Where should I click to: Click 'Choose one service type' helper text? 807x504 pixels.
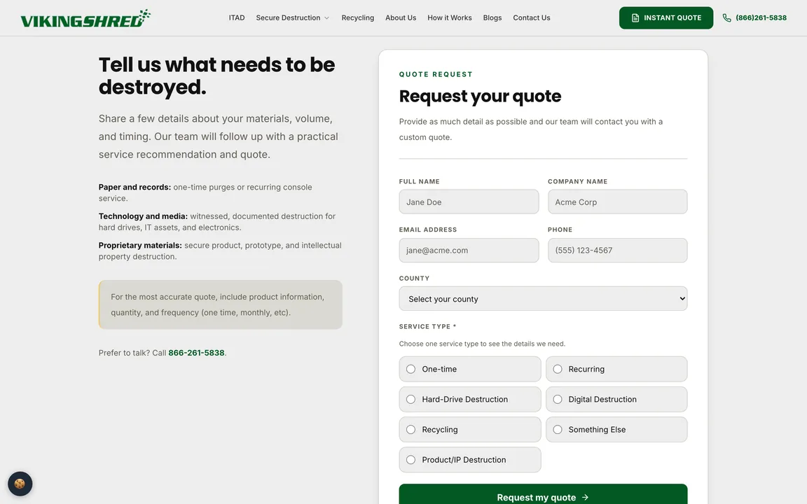482,344
